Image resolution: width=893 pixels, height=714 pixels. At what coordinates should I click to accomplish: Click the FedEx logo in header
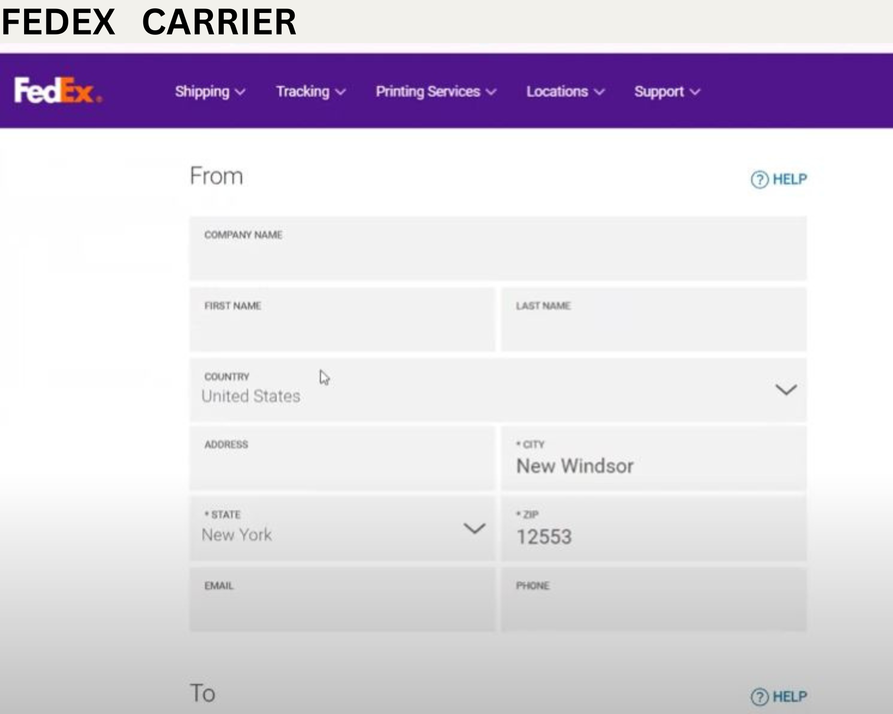[x=58, y=91]
